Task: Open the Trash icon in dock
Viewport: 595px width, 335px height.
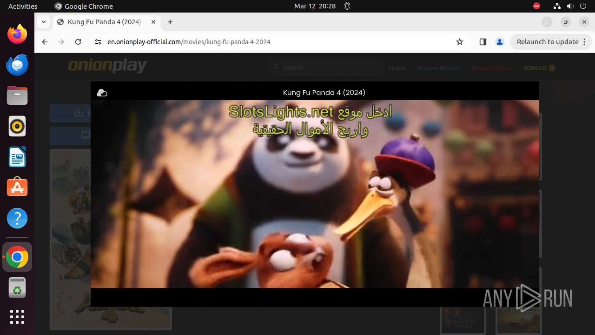Action: 17,288
